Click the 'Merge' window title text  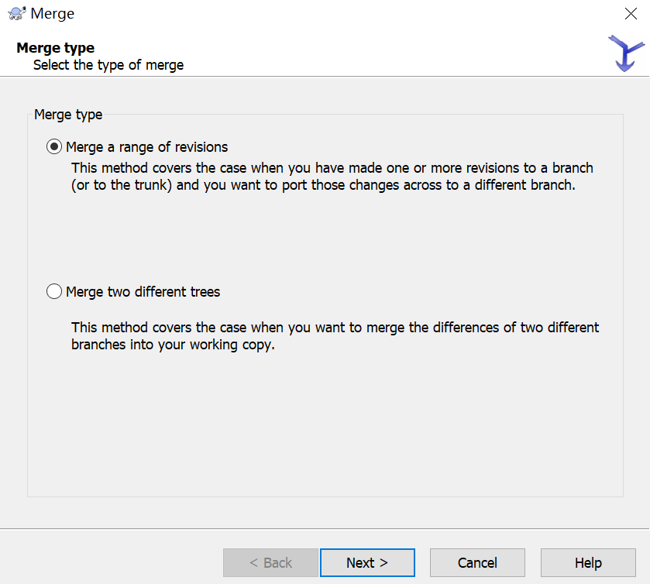(x=53, y=13)
